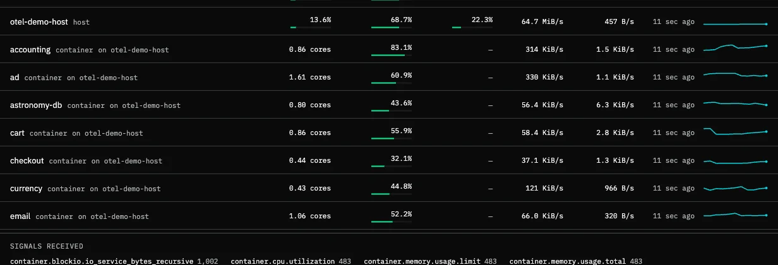778x265 pixels.
Task: Click the email row sparkline chart
Action: tap(735, 215)
